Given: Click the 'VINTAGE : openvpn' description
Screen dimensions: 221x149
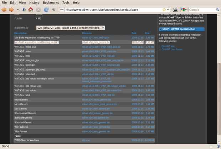Looking at the screenshot, I should (x=25, y=65).
